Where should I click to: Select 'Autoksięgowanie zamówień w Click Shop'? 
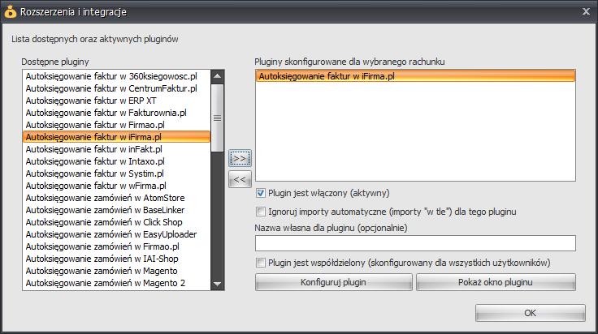tap(116, 222)
